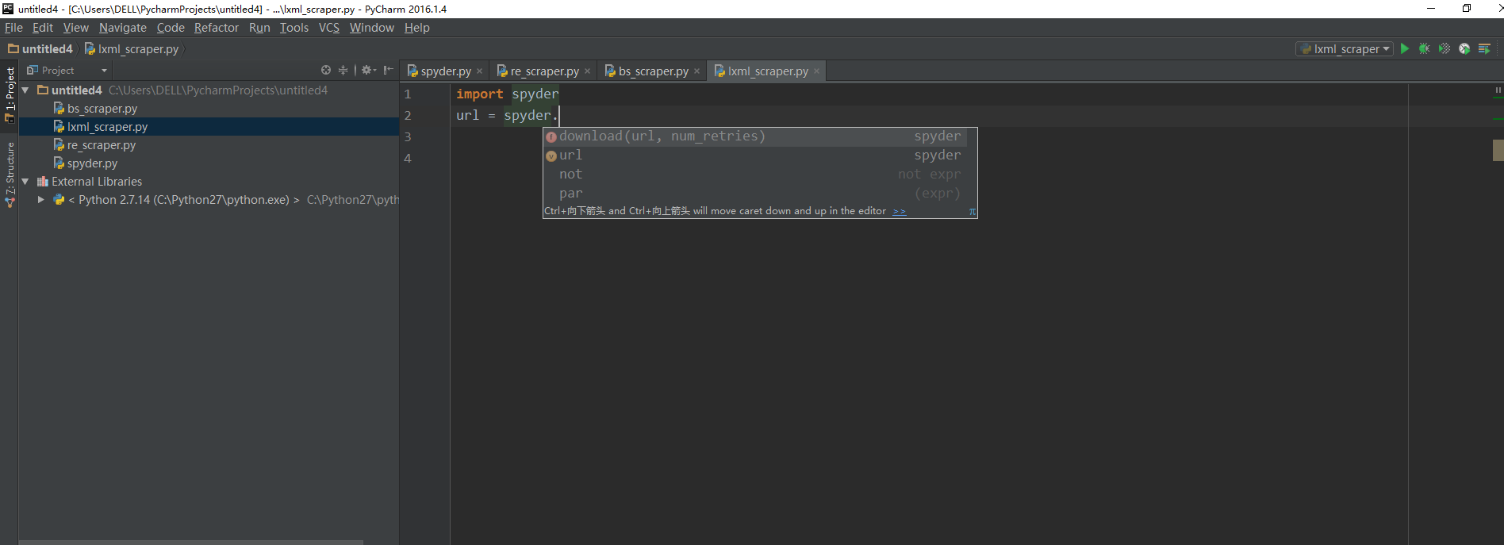Screen dimensions: 1504x545
Task: Hide the Project tool window
Action: 388,70
